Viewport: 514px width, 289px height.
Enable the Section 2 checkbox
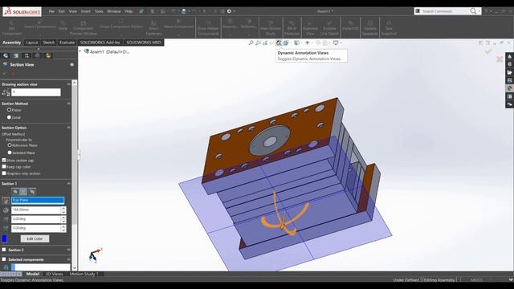click(4, 250)
